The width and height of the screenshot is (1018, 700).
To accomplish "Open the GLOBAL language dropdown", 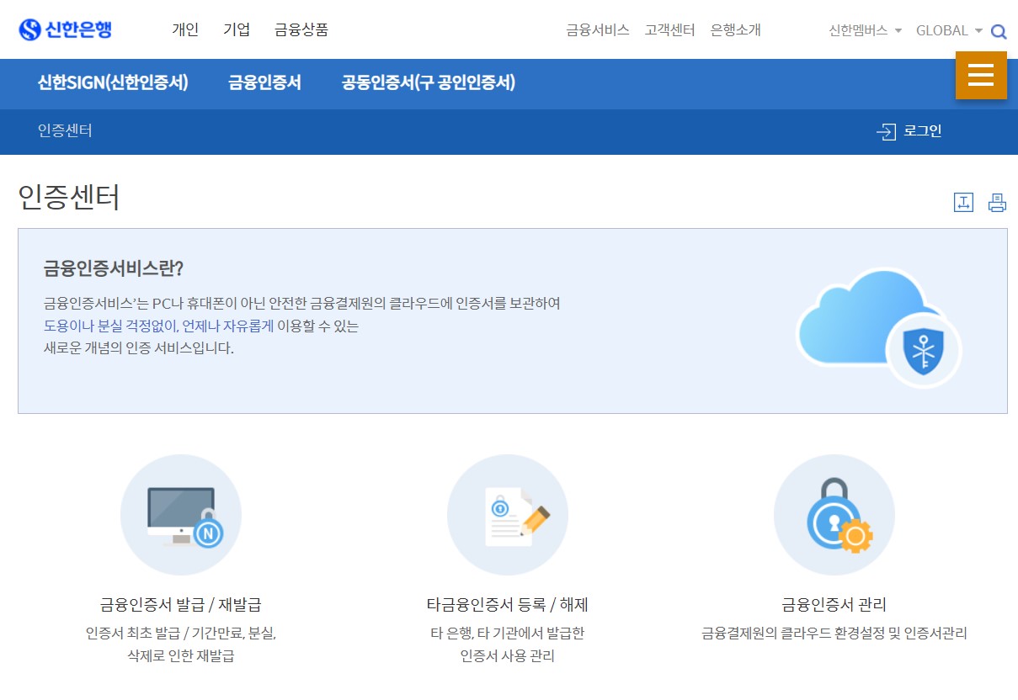I will [943, 31].
